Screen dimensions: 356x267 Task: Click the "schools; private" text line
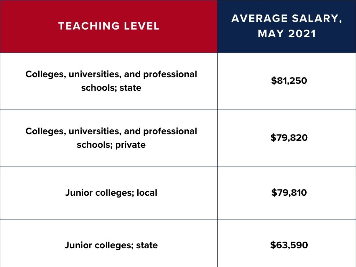coord(111,145)
